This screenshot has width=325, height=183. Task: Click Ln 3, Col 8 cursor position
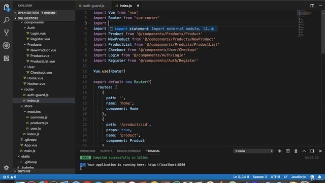(x=241, y=177)
